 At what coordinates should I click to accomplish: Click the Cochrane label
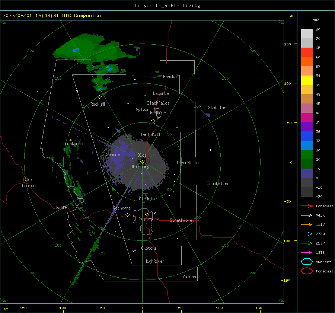122,208
